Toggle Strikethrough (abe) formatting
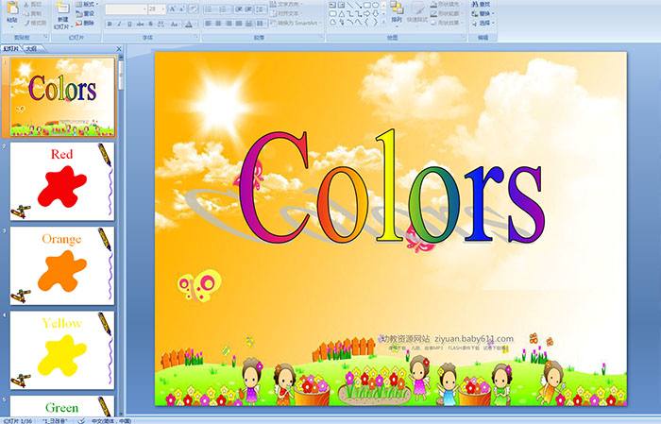The image size is (661, 424). click(140, 24)
